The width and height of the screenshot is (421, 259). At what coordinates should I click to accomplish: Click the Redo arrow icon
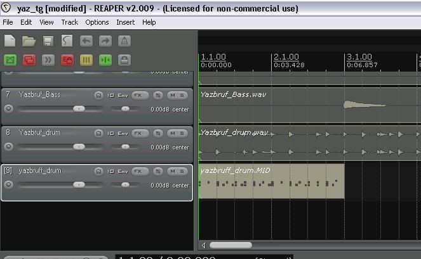pyautogui.click(x=105, y=41)
